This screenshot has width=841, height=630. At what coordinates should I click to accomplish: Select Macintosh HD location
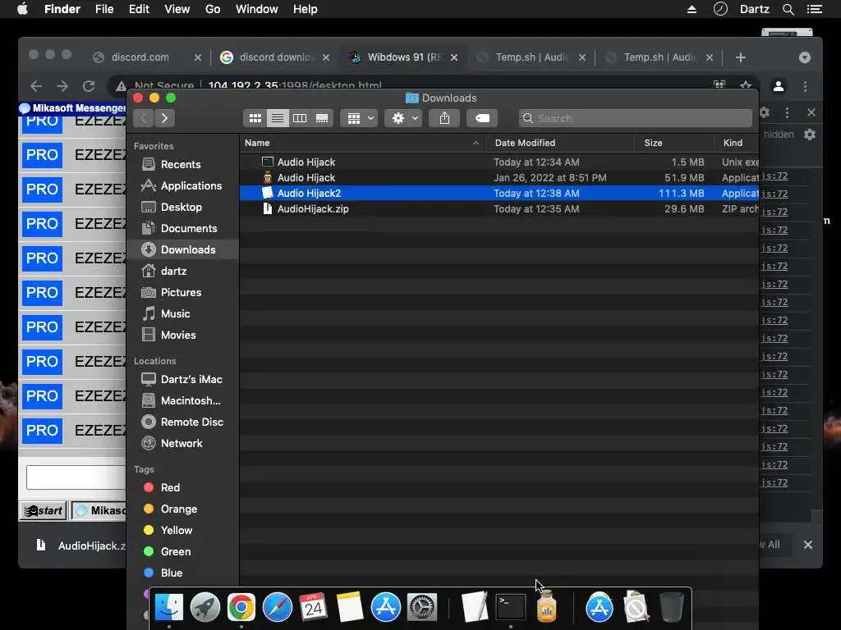tap(182, 400)
